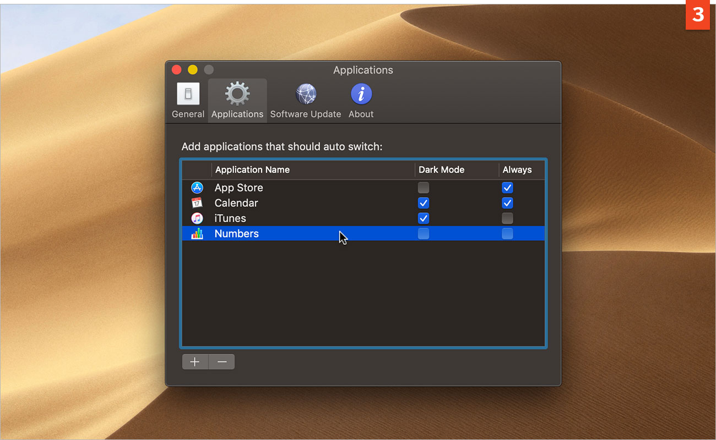Click the App Store icon in list

click(197, 188)
